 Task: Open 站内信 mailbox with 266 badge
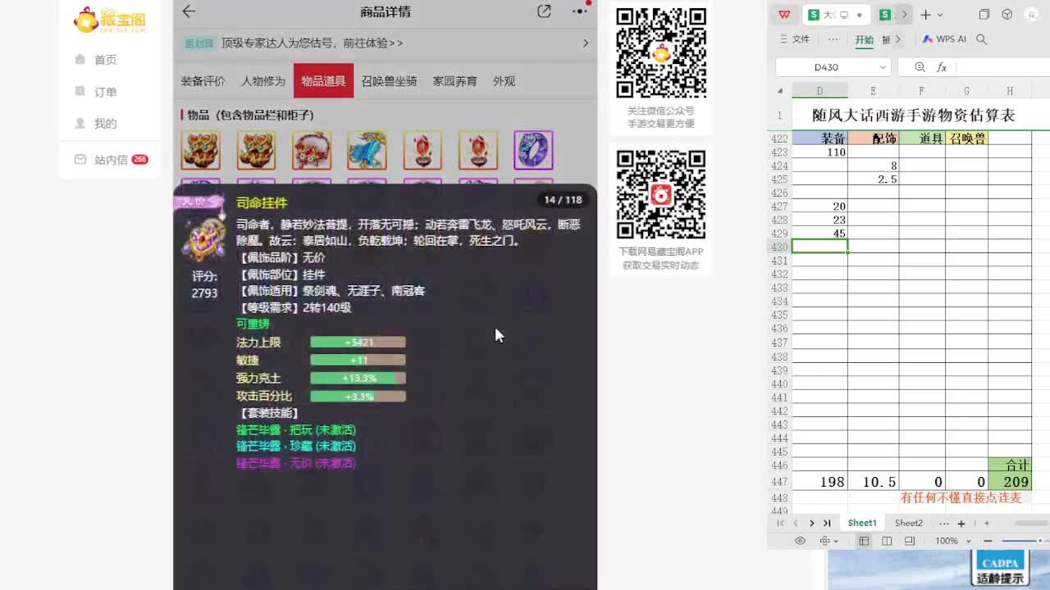[x=103, y=159]
